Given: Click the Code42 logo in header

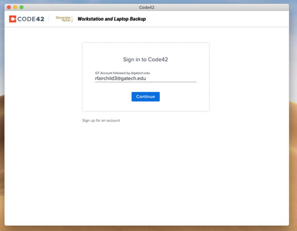Looking at the screenshot, I should (27, 19).
